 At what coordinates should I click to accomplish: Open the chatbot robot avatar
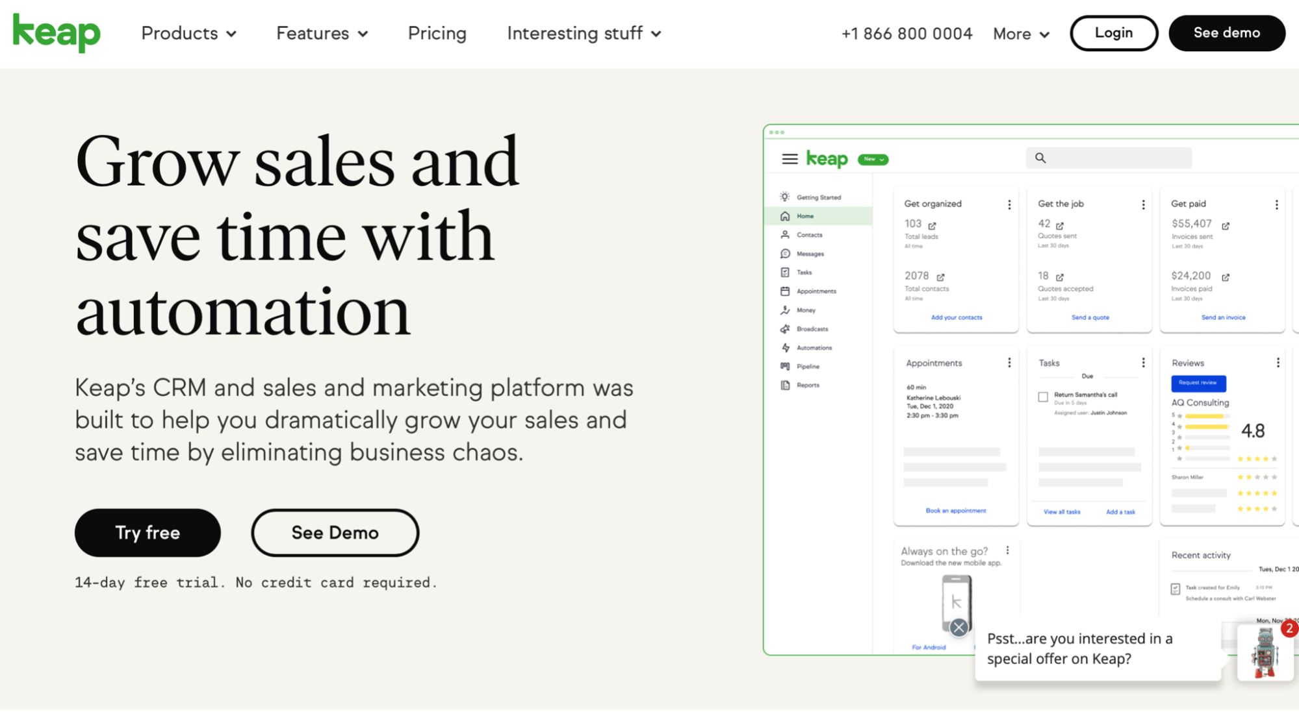coord(1265,653)
